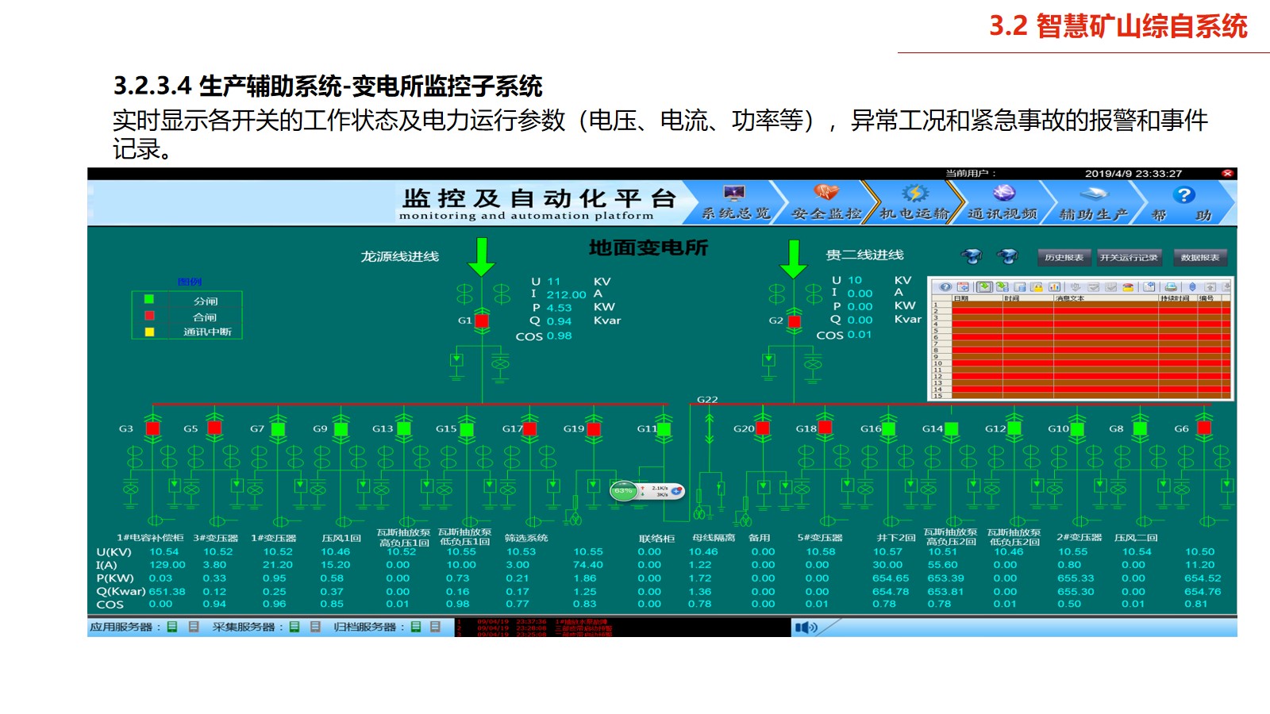Toggle the G1 incoming line breaker
This screenshot has width=1270, height=714.
[482, 321]
